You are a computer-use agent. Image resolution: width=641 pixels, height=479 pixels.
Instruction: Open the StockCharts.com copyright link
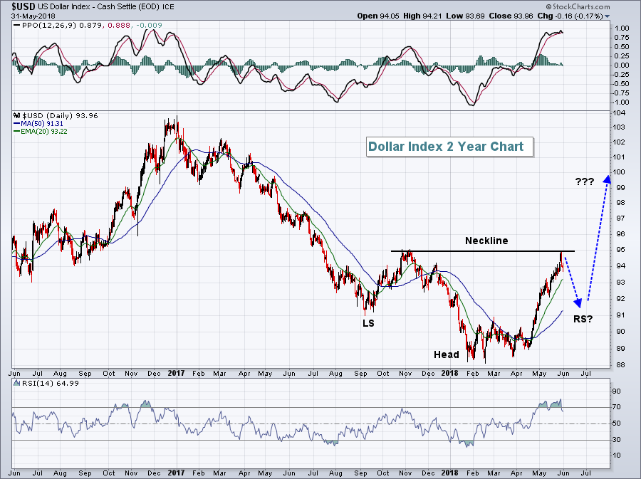[x=578, y=6]
